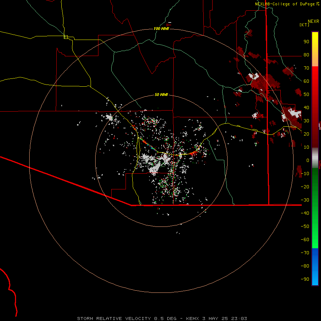Click the positive 80 tick label on scale
The width and height of the screenshot is (321, 321).
pyautogui.click(x=306, y=55)
